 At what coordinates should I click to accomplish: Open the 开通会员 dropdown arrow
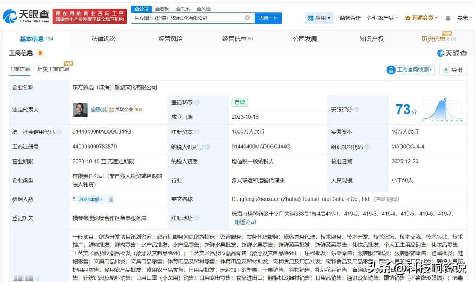tap(436, 18)
